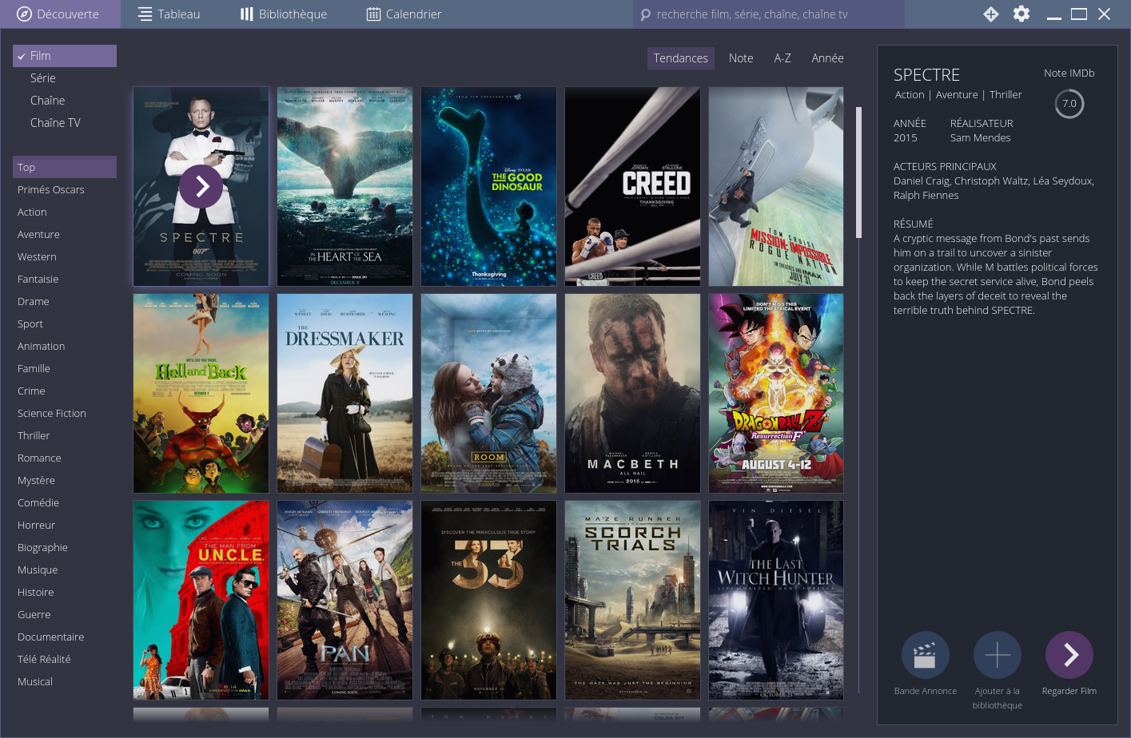
Task: Select the Pan poster
Action: click(345, 600)
